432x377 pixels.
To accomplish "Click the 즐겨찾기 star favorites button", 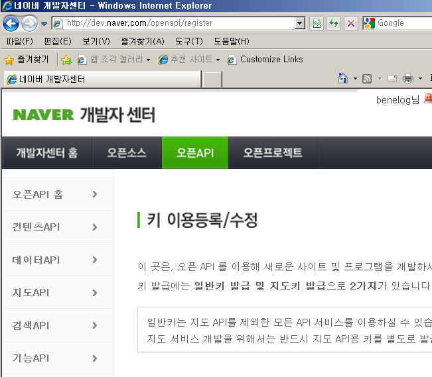I will (27, 60).
